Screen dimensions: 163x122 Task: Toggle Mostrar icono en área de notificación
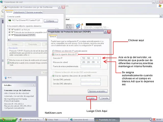8,60
